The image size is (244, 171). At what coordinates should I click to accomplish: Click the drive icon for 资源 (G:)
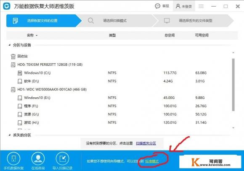coord(20,114)
